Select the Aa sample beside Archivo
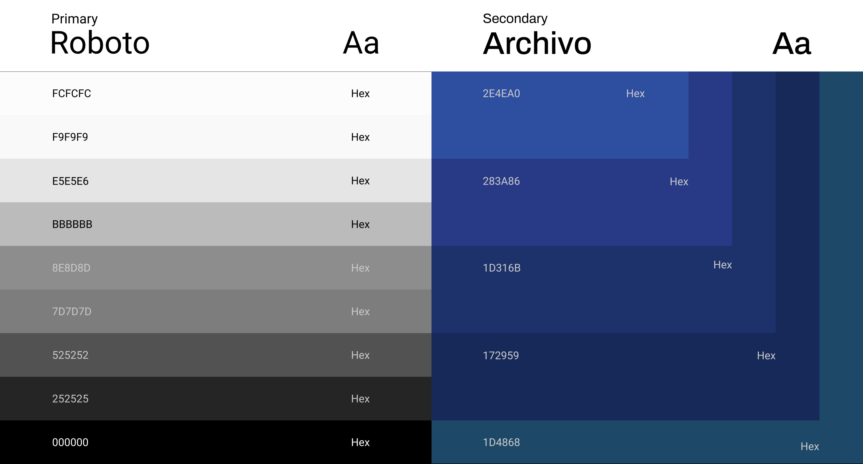This screenshot has height=464, width=863. tap(791, 43)
